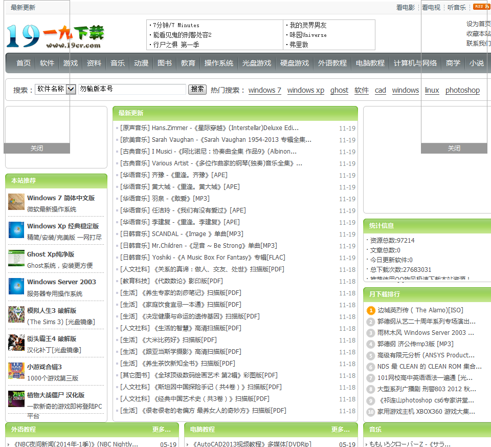Click 更多 in 电脑教程 section
This screenshot has height=447, width=491.
(x=341, y=430)
